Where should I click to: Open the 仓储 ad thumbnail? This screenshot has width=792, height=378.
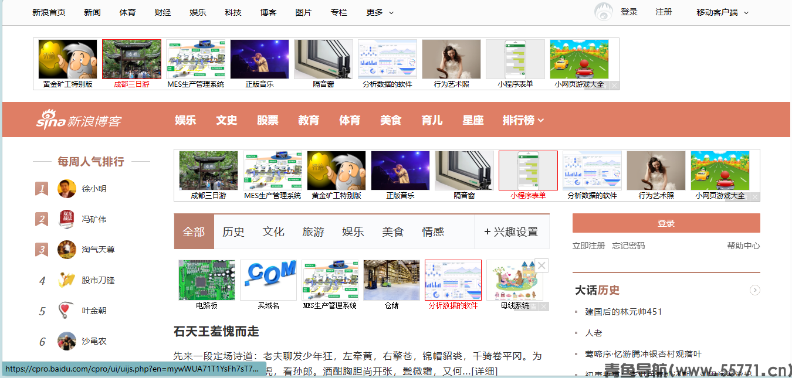(x=391, y=285)
